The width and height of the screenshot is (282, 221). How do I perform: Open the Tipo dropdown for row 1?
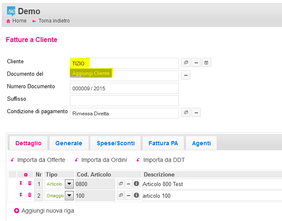(69, 184)
